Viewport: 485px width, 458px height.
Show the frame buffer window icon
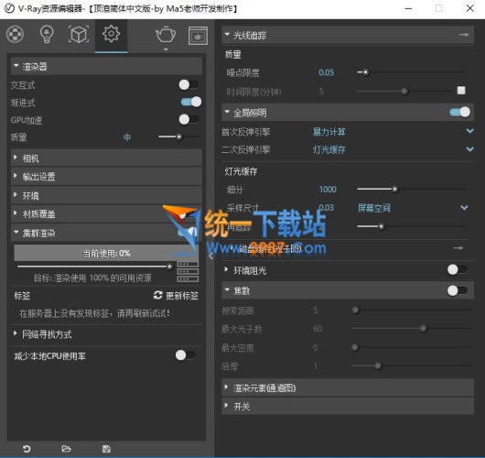tap(198, 36)
